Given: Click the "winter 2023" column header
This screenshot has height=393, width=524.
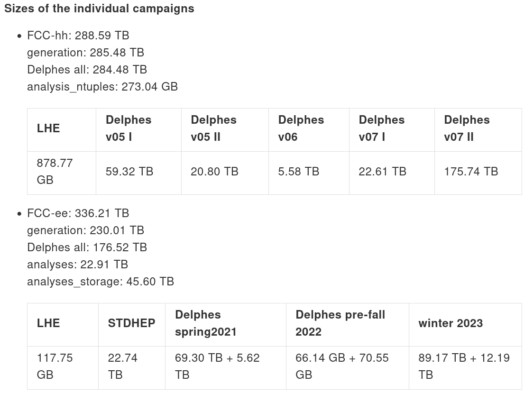Looking at the screenshot, I should (x=450, y=323).
